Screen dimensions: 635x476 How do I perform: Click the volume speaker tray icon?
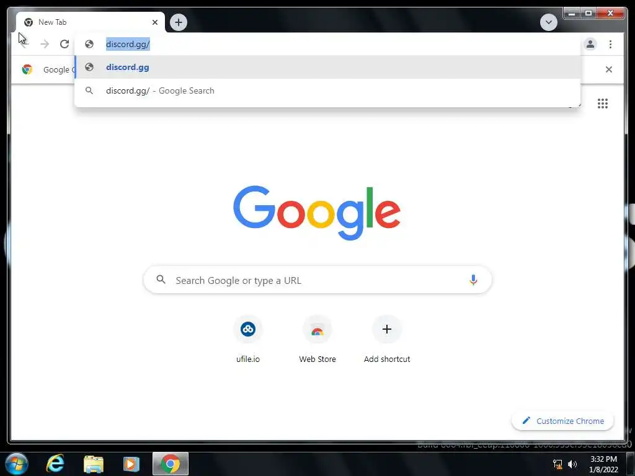pyautogui.click(x=572, y=464)
